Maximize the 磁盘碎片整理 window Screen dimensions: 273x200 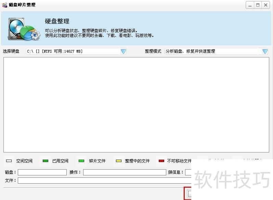click(x=258, y=5)
